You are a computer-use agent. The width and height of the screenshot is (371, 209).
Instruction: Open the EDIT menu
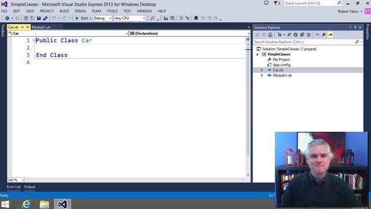point(17,11)
